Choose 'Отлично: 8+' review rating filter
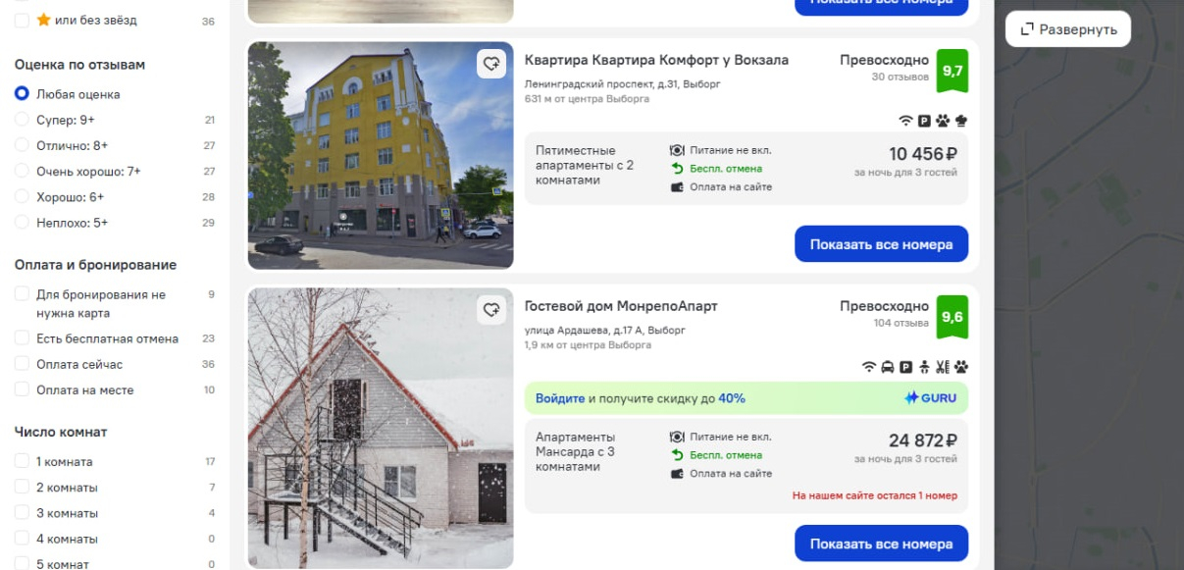 coord(22,145)
